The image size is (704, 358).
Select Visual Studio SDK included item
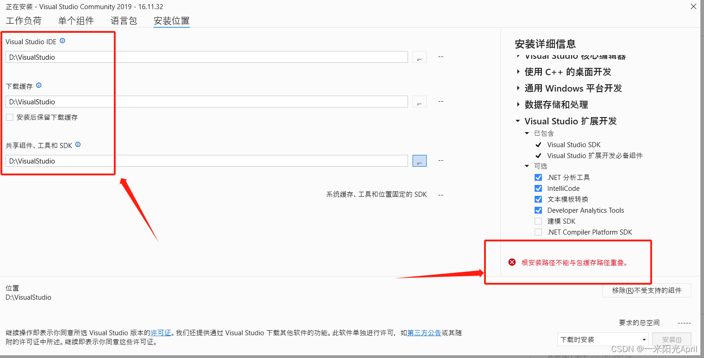point(574,144)
